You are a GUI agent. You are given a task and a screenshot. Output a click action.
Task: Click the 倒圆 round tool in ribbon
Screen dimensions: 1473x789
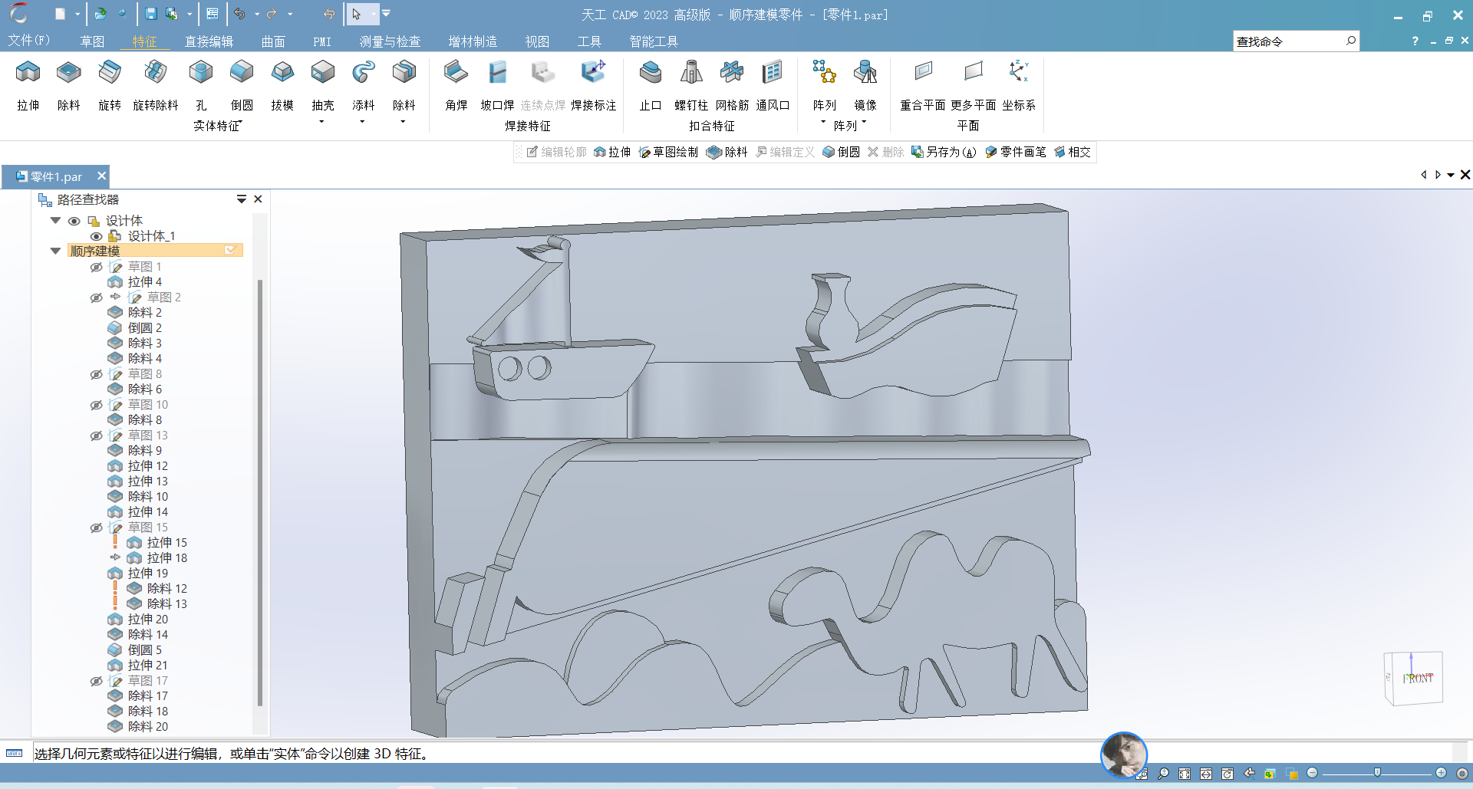pyautogui.click(x=242, y=84)
